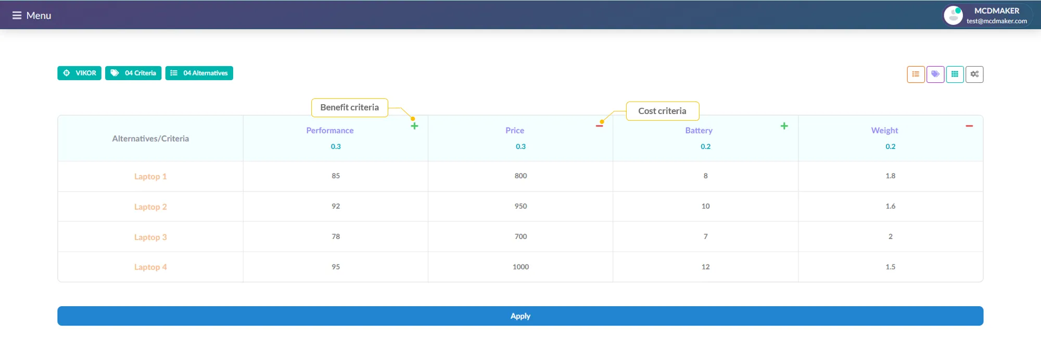The width and height of the screenshot is (1041, 339).
Task: Click the Performance criterion name
Action: pyautogui.click(x=330, y=131)
